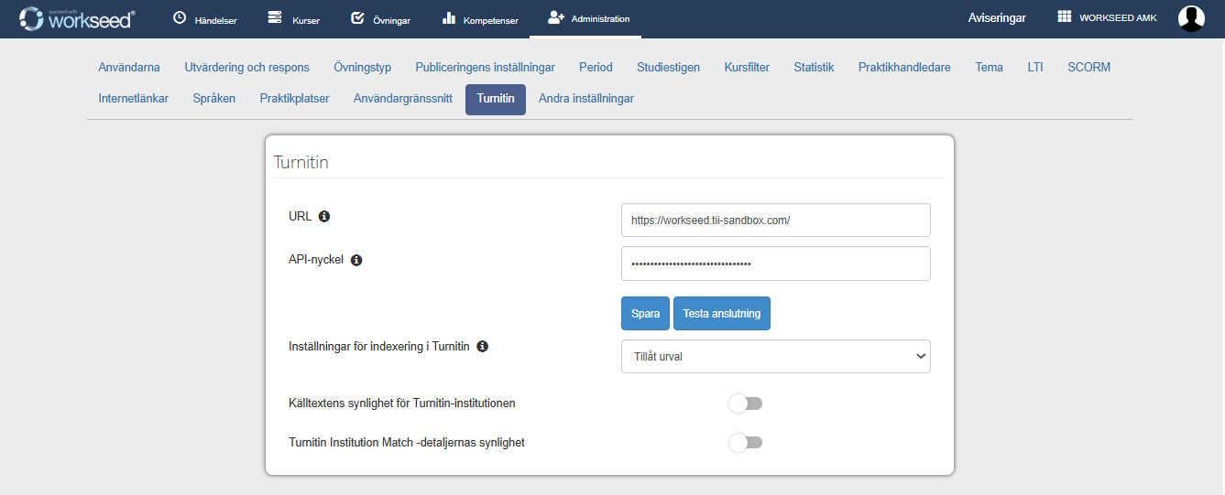
Task: Open the SCORM tab
Action: [1088, 67]
